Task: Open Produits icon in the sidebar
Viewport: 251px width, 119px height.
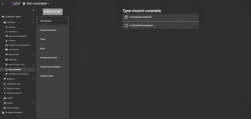Action: (x=7, y=41)
